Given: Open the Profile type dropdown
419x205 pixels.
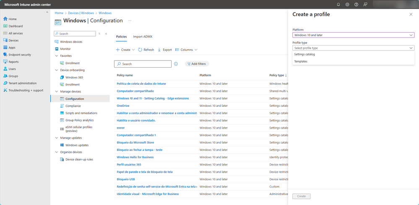Looking at the screenshot, I should tap(353, 48).
